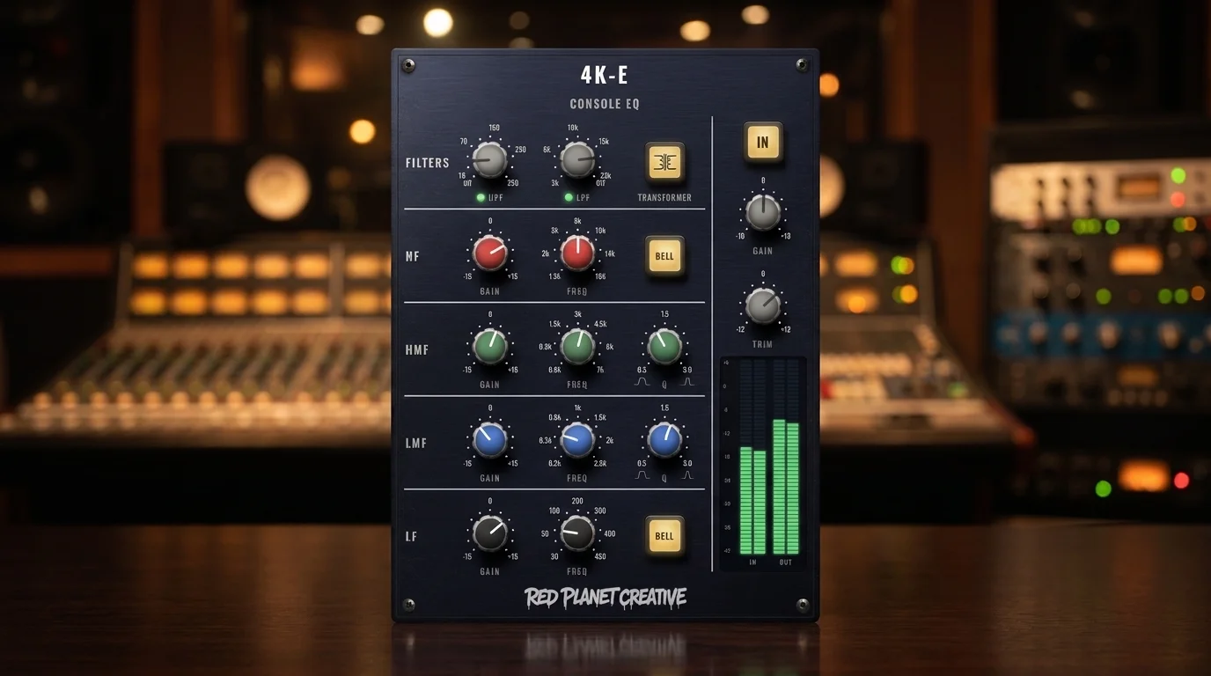The height and width of the screenshot is (676, 1211).
Task: Click the wide-bell curve icon beside LMF Q
Action: (x=642, y=476)
